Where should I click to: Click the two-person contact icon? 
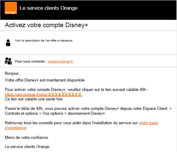8,61
